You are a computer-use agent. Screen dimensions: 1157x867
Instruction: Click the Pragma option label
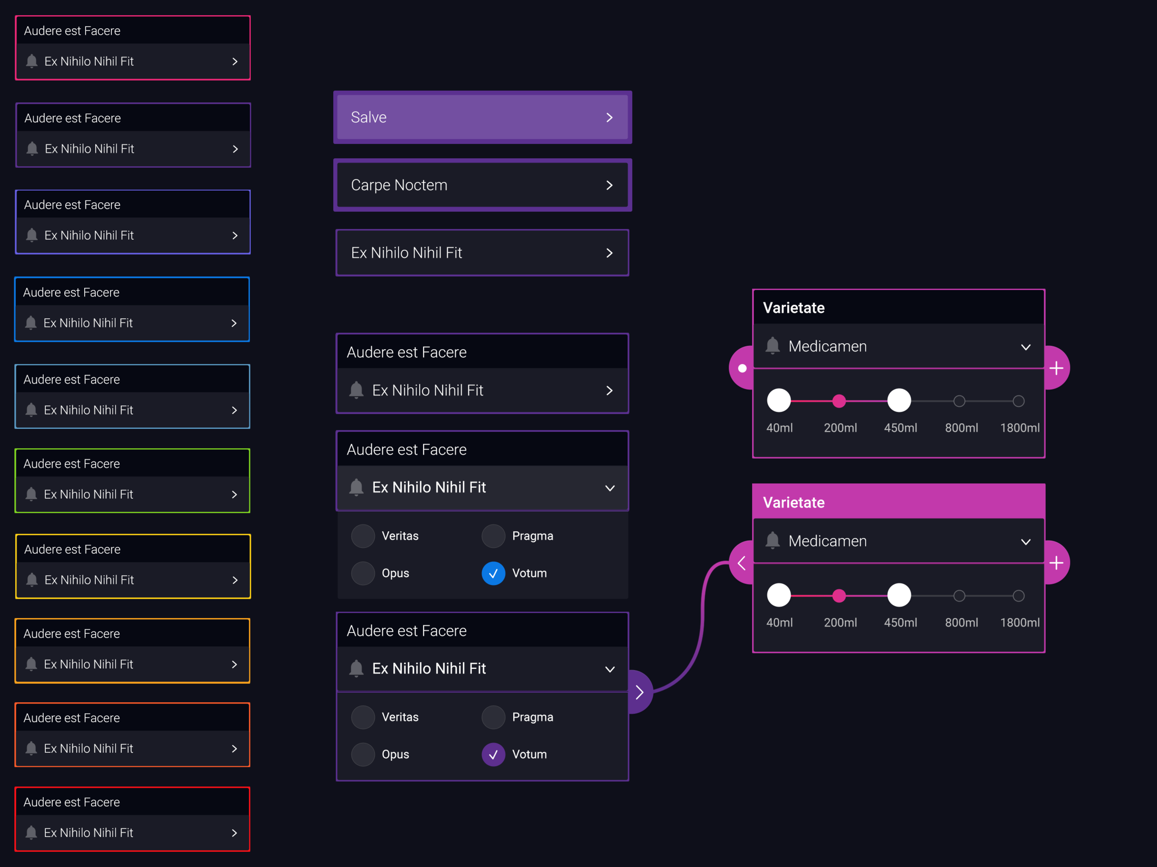click(533, 535)
